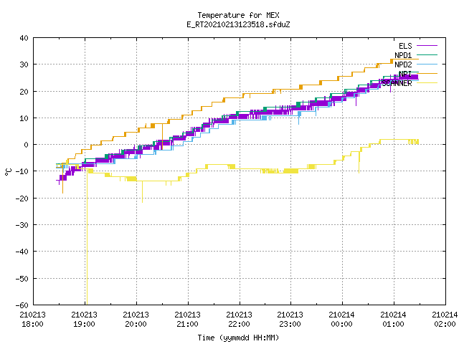
Task: Click the SCANNER legend label
Action: [397, 83]
